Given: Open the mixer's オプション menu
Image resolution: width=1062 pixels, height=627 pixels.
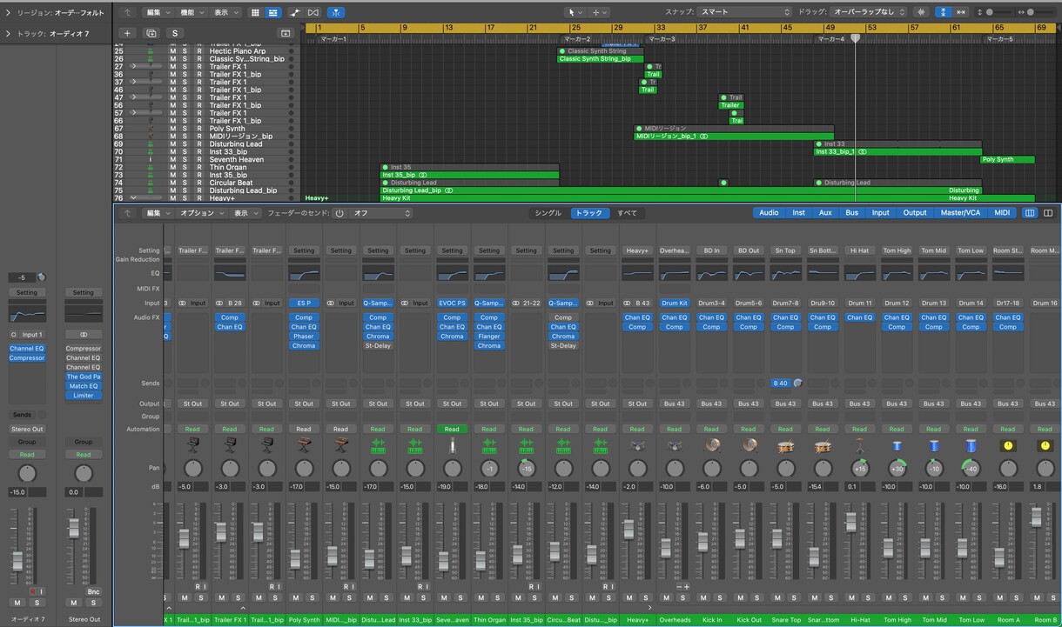Looking at the screenshot, I should tap(202, 213).
